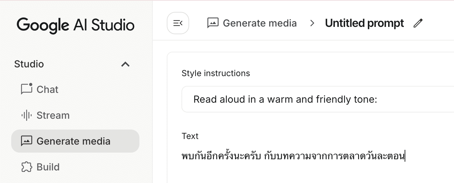Click the breadcrumb arrow separator
454x183 pixels.
point(312,23)
